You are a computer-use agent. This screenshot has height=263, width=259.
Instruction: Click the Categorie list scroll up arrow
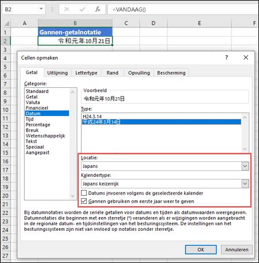(x=72, y=92)
